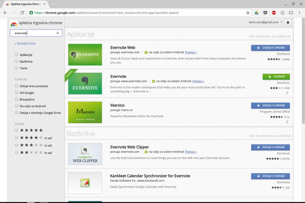Reload the current page
Viewport: 305px width, 203px height.
(x=22, y=13)
